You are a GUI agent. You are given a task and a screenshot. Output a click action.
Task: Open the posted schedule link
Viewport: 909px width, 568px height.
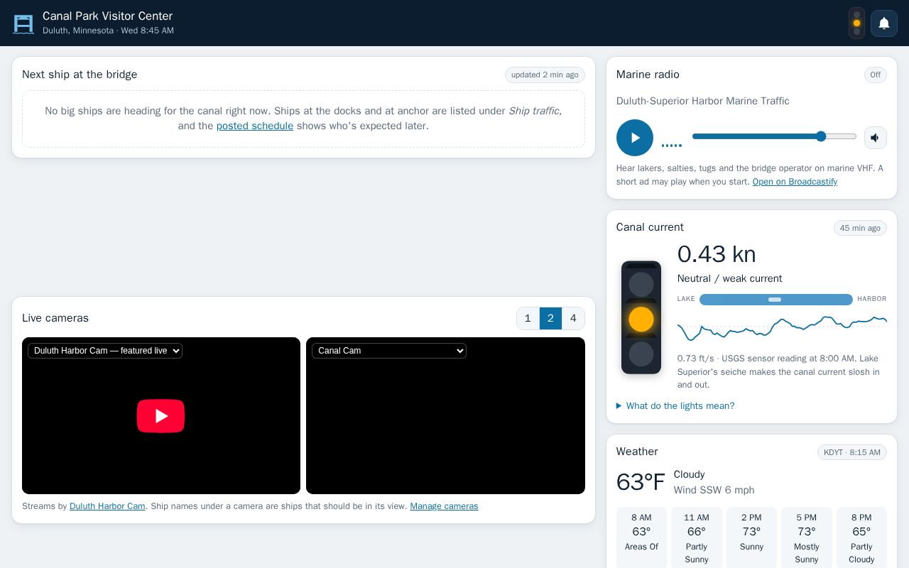point(255,126)
